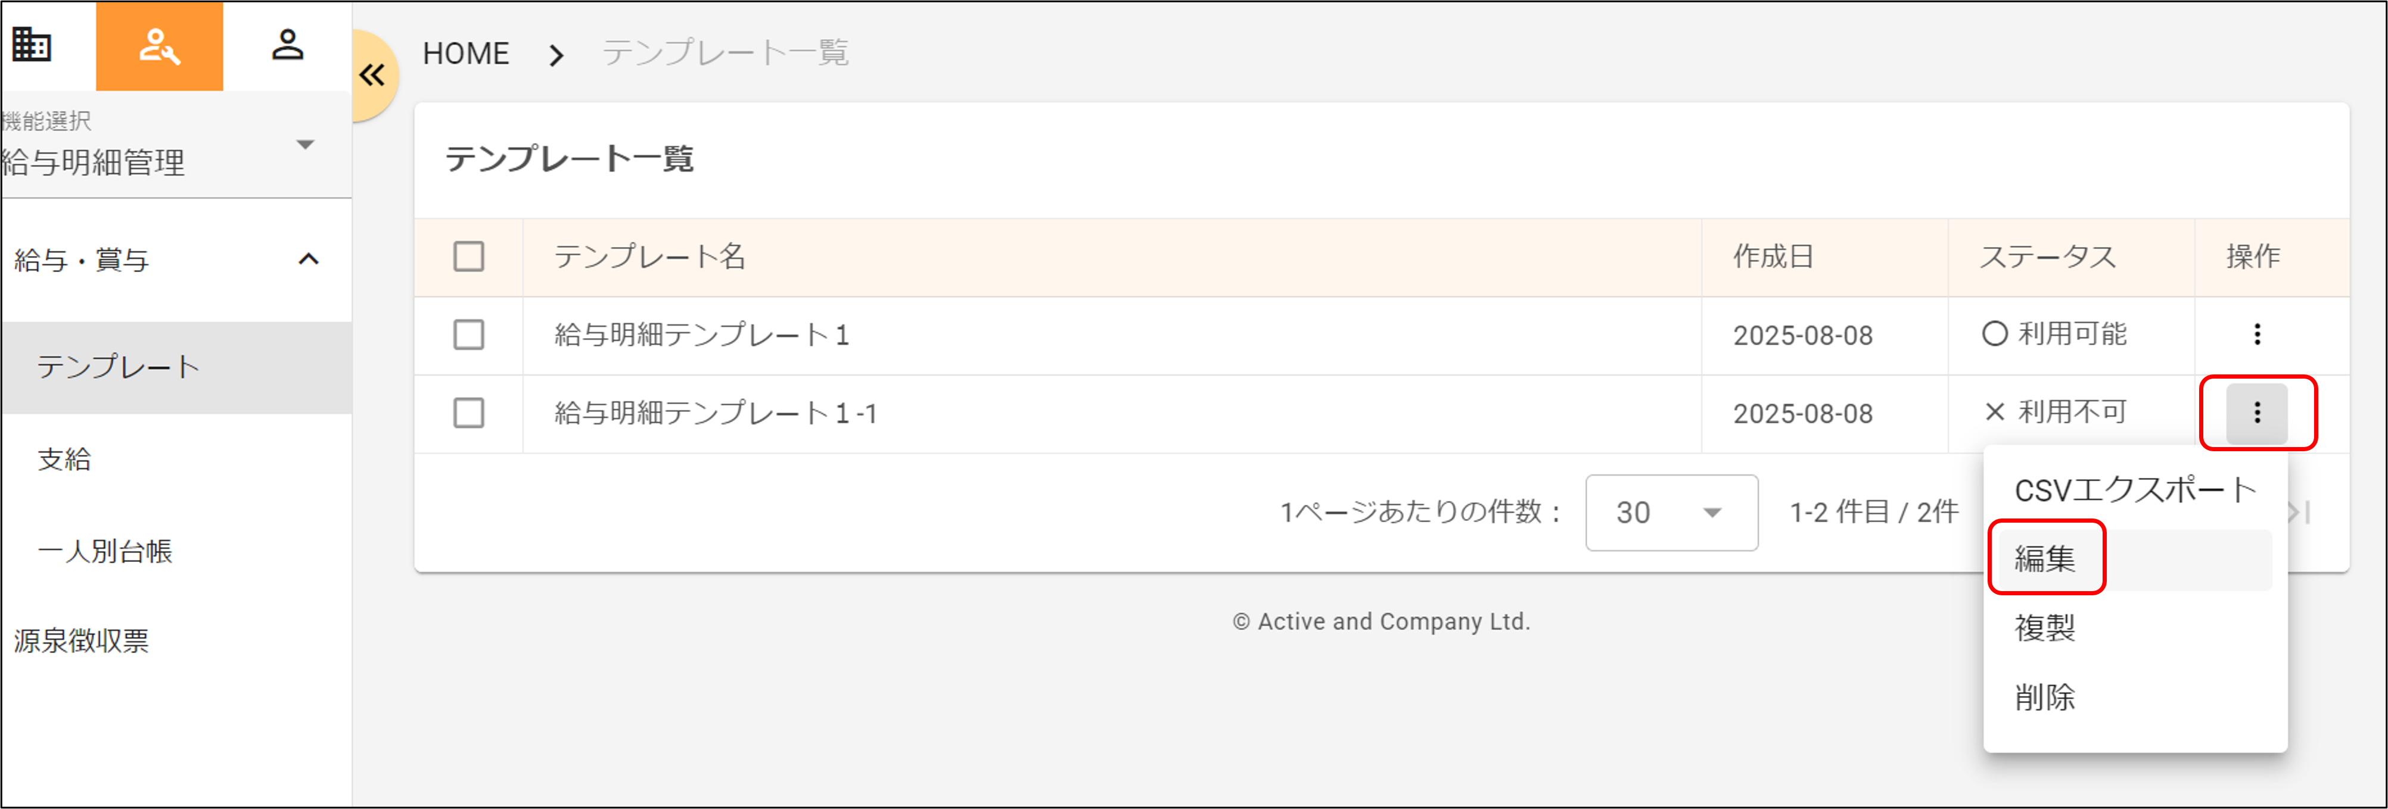
Task: Click CSVエクスポート in the popup menu
Action: (x=2137, y=488)
